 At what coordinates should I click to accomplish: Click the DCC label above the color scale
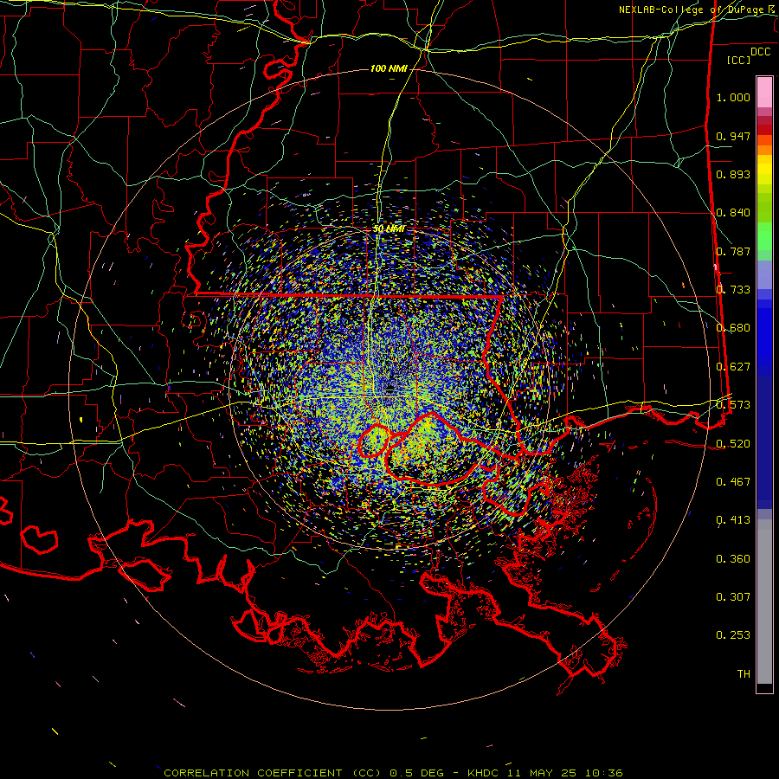point(760,52)
